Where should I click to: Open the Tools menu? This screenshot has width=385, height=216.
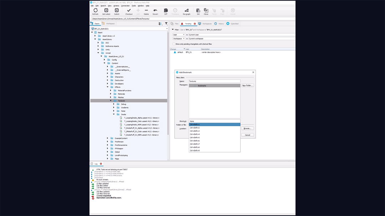[x=134, y=5]
